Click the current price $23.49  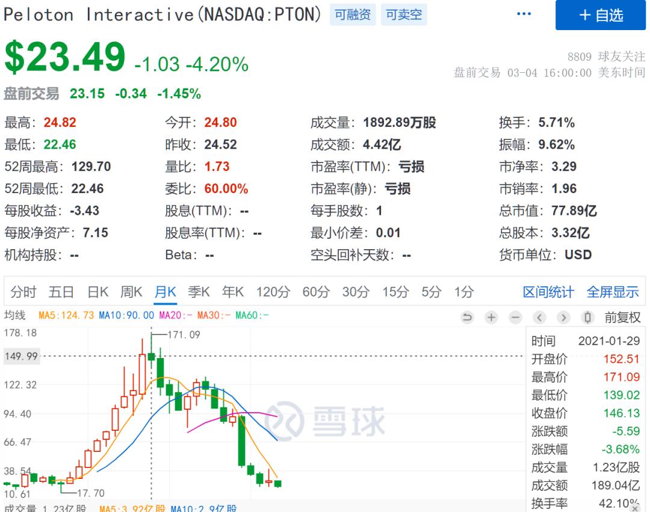[64, 57]
